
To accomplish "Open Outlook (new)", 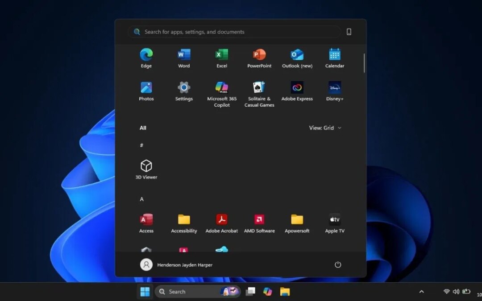I will (x=297, y=58).
